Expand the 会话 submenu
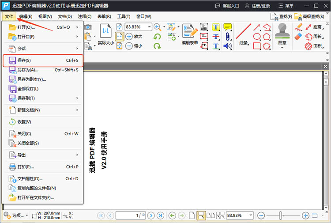331x223 pixels. (x=77, y=49)
